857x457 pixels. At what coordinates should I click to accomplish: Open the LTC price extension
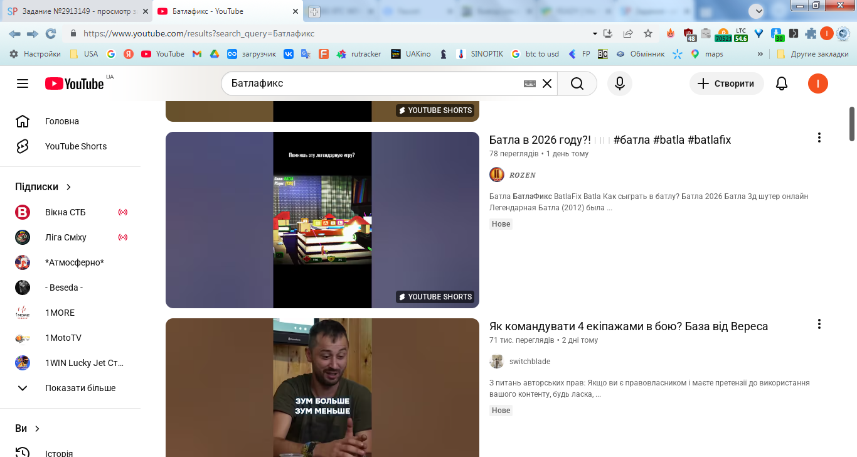coord(741,35)
